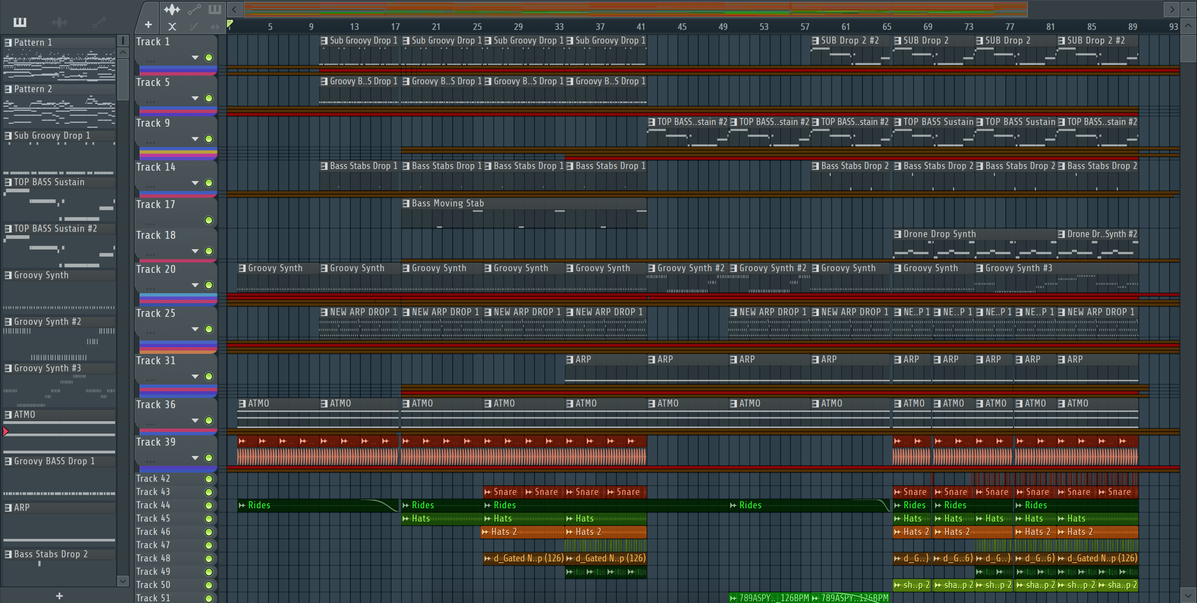
Task: Click the curve icon in playlist toolbar
Action: (x=194, y=27)
